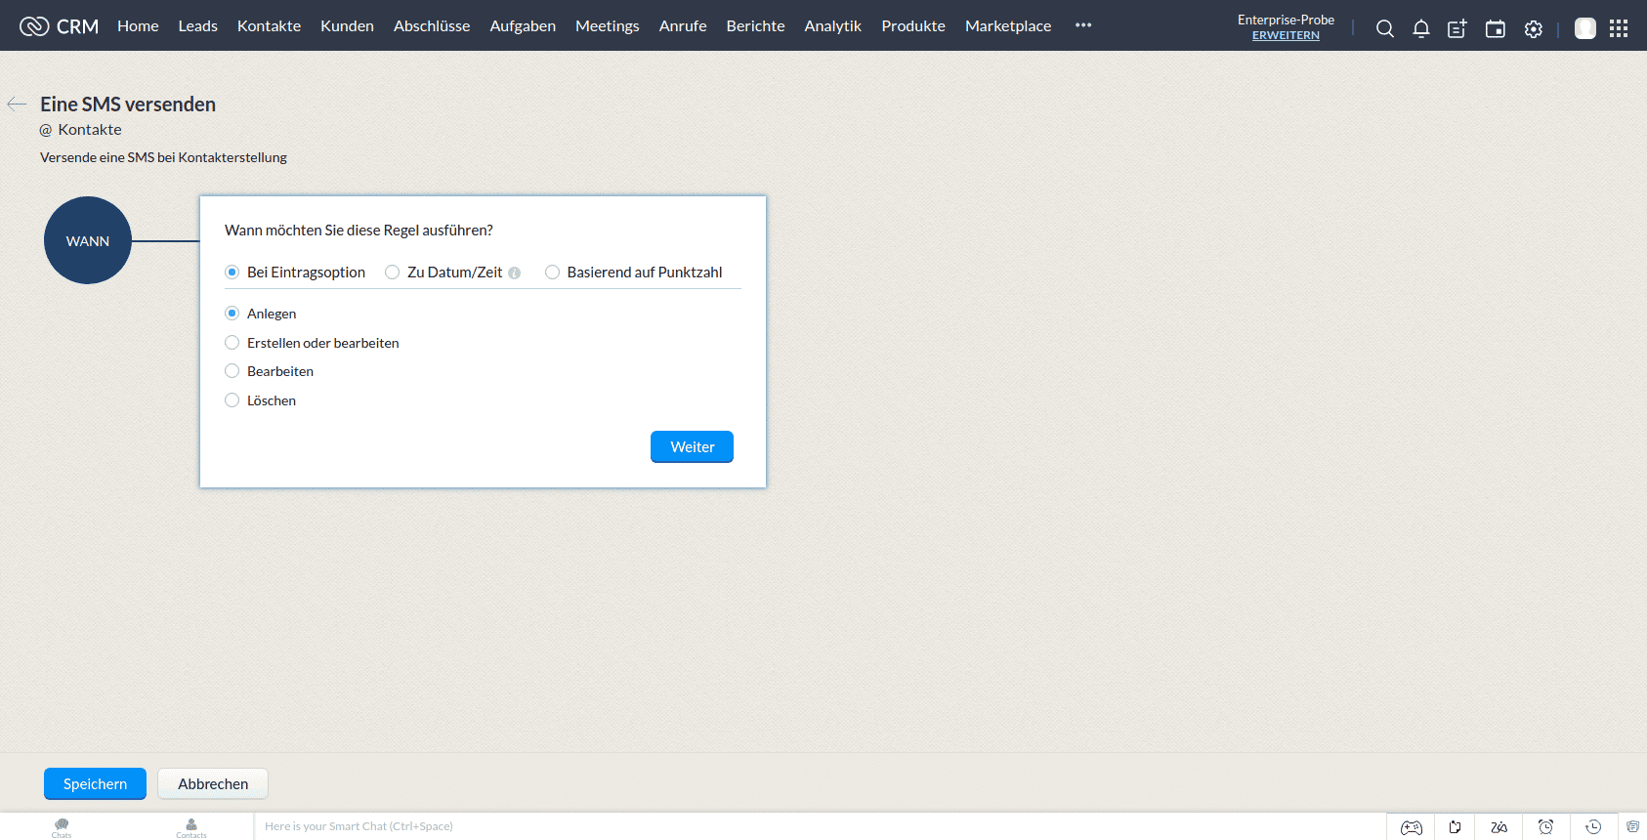Open the calendar icon in header
This screenshot has height=840, width=1647.
(1495, 29)
